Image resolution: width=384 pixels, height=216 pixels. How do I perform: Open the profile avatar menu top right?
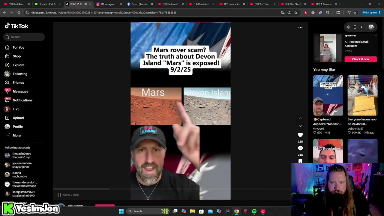[x=371, y=27]
